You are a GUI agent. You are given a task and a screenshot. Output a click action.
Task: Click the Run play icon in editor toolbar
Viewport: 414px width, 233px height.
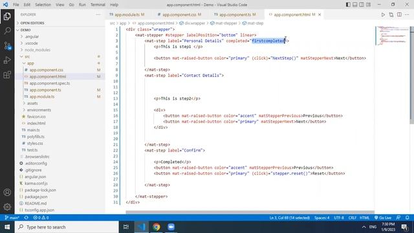(x=383, y=15)
